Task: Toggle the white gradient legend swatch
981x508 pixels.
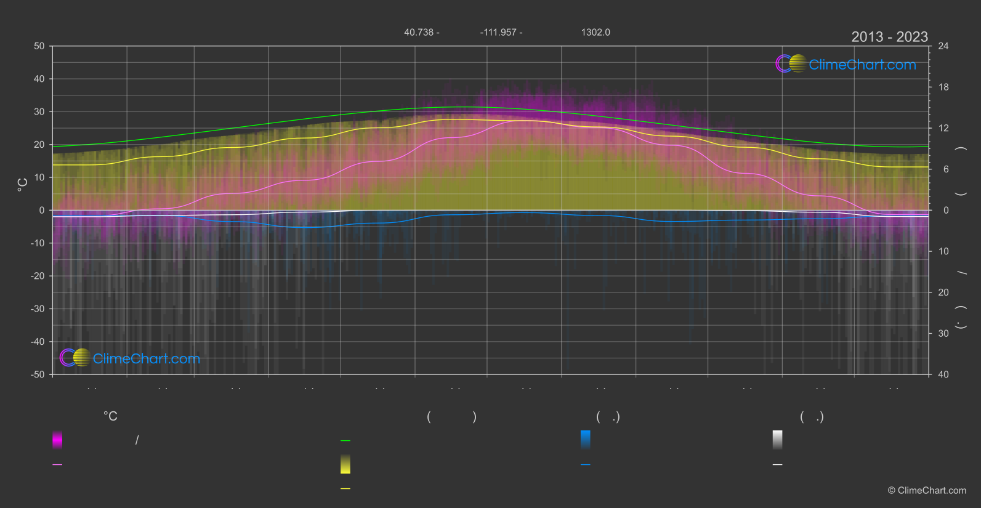Action: pos(778,440)
